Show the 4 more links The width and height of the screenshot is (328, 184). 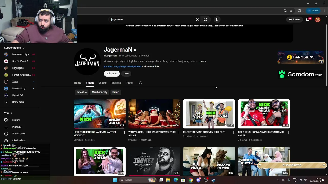coord(151,67)
